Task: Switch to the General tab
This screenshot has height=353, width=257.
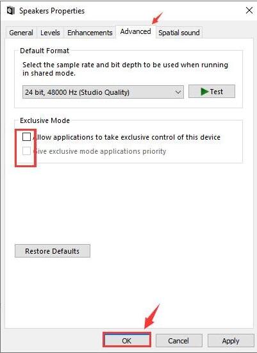Action: tap(21, 33)
